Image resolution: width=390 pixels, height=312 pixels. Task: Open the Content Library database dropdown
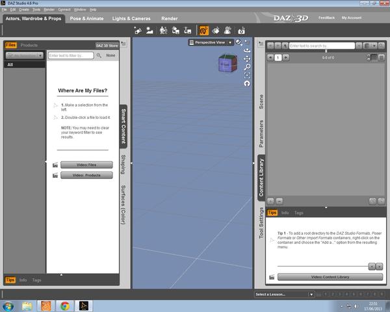point(370,45)
